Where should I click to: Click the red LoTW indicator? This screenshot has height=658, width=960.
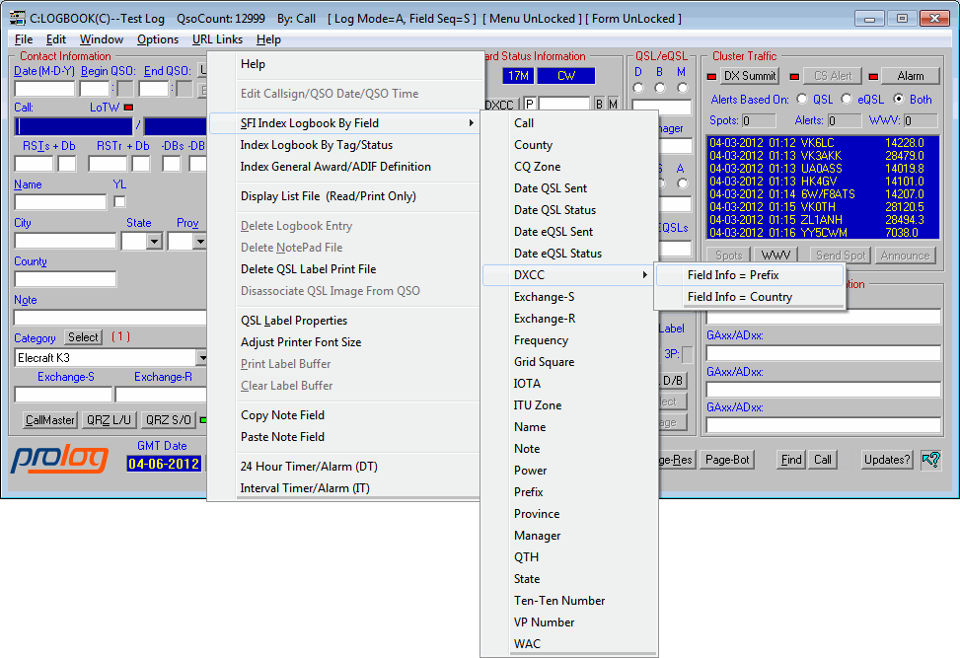coord(127,107)
